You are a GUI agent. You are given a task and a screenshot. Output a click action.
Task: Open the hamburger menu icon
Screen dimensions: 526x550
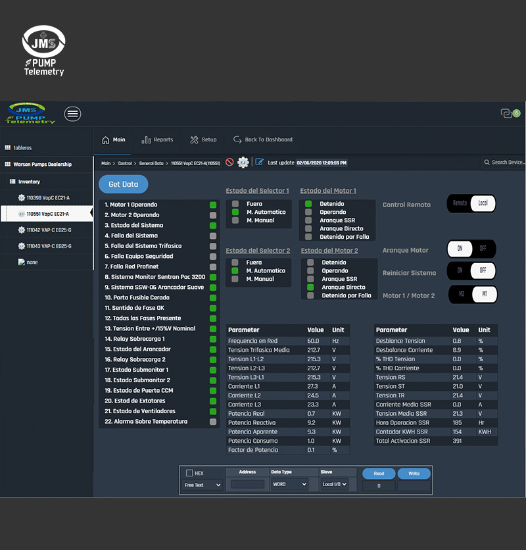pos(73,114)
